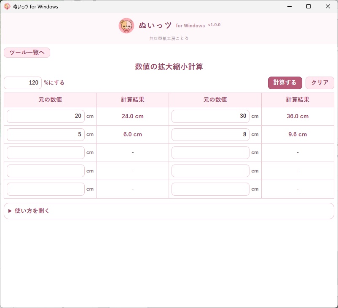Click the bear mascot logo in header

pos(126,26)
